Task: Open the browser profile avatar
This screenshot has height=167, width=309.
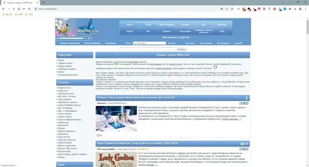Action: (300, 9)
